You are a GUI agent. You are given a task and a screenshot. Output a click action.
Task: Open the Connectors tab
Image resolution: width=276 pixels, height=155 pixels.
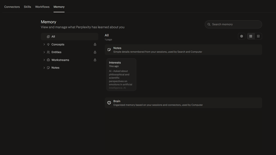coord(12,7)
